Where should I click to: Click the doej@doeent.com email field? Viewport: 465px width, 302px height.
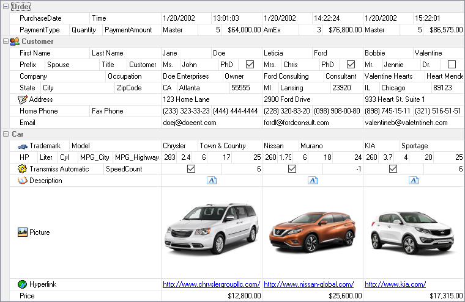click(190, 123)
